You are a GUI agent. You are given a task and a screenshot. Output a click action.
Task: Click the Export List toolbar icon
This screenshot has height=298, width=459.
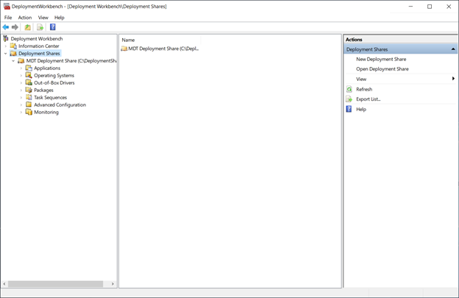coord(40,27)
